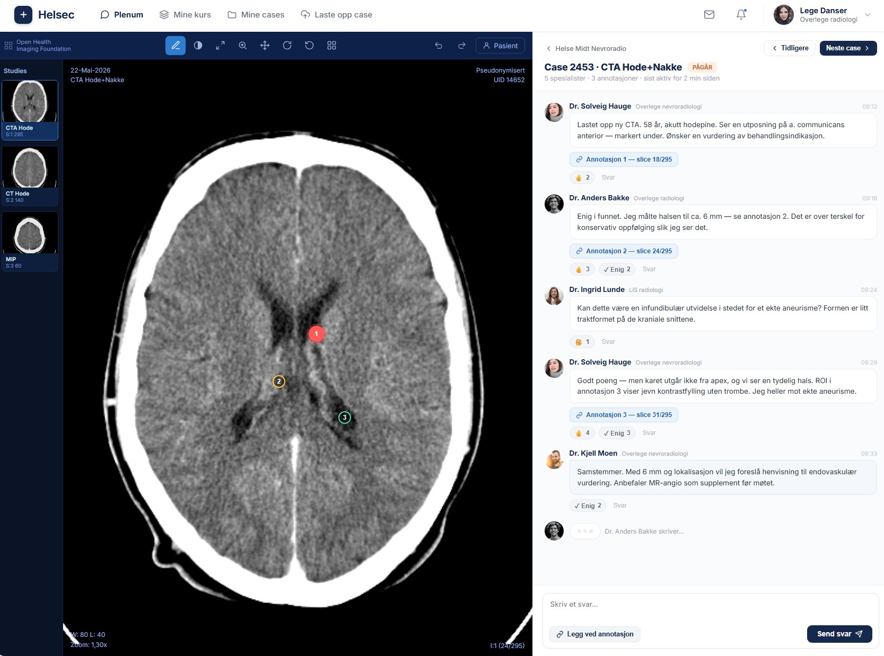Open Dr. Kjell Moen's avatar
Image resolution: width=884 pixels, height=656 pixels.
pos(554,459)
